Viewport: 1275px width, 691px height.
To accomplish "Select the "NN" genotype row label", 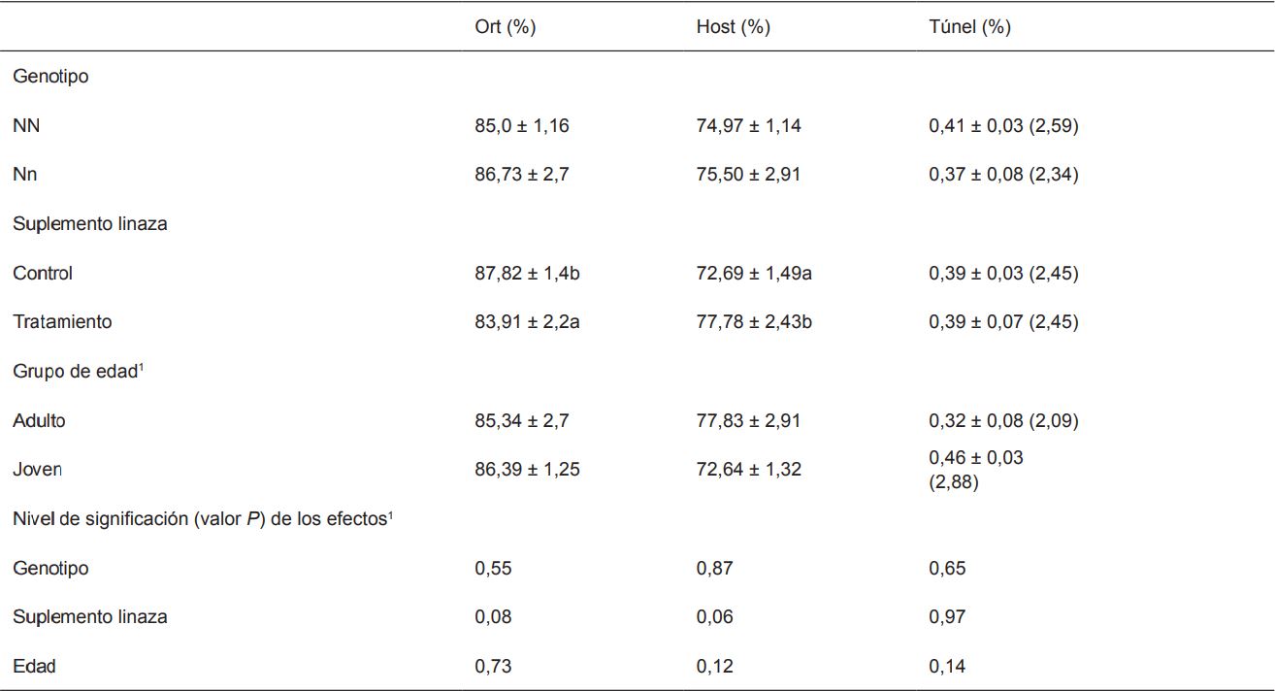I will (26, 126).
